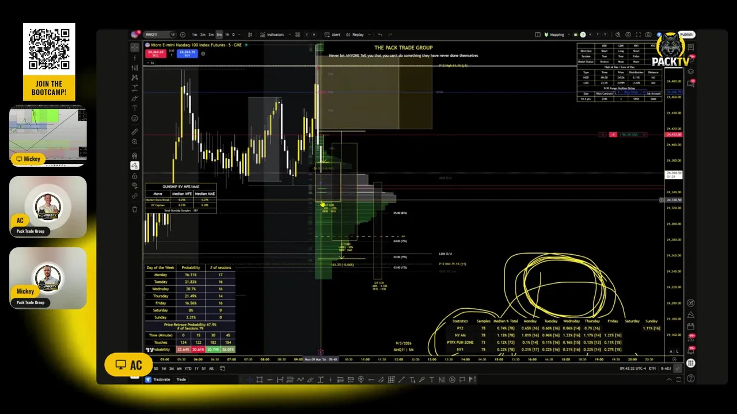Expand the Indicators favorites dropdown arrow

[x=290, y=34]
